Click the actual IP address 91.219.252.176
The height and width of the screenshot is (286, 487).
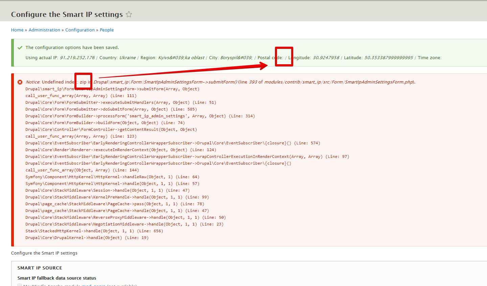77,58
